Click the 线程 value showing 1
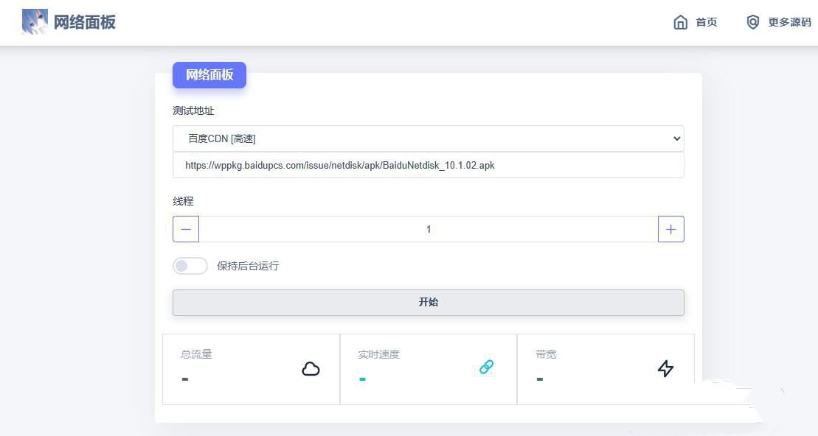 [428, 229]
